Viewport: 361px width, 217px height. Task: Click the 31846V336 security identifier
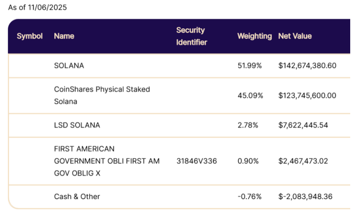196,161
